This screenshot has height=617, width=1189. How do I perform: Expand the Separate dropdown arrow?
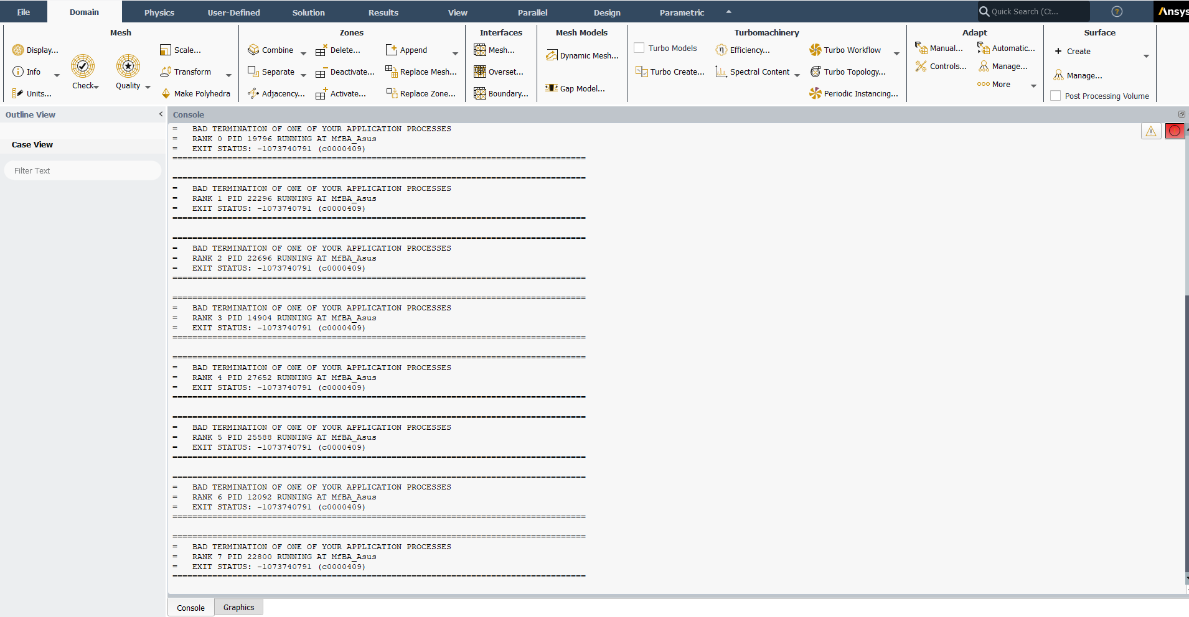coord(303,75)
